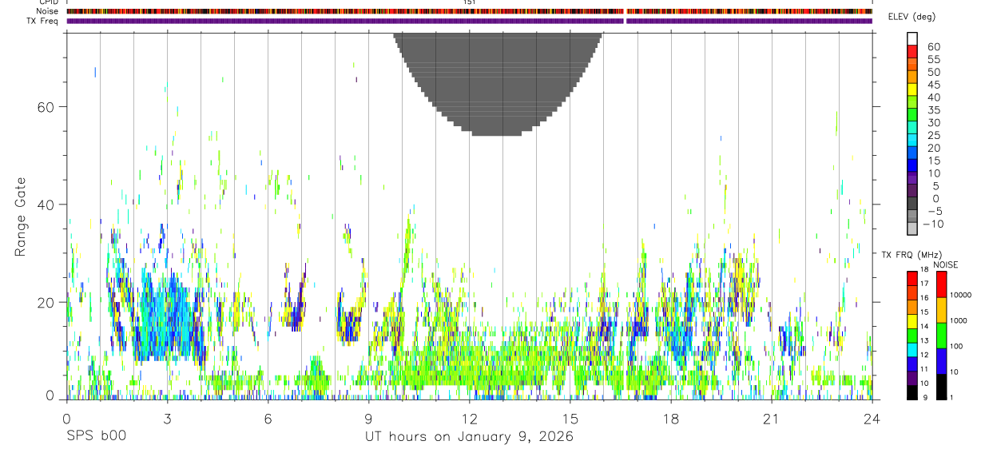Click the '100' value on NOISE legend
This screenshot has width=981, height=453.
coord(956,346)
